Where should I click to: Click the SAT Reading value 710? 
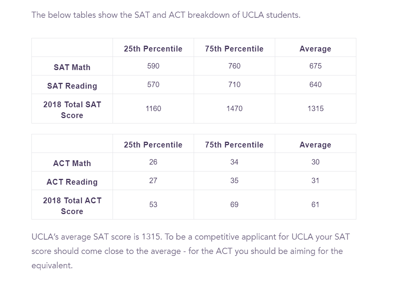tap(234, 84)
